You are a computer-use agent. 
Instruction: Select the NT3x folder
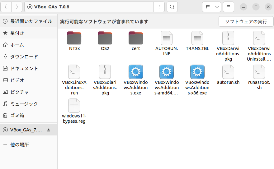(x=74, y=41)
